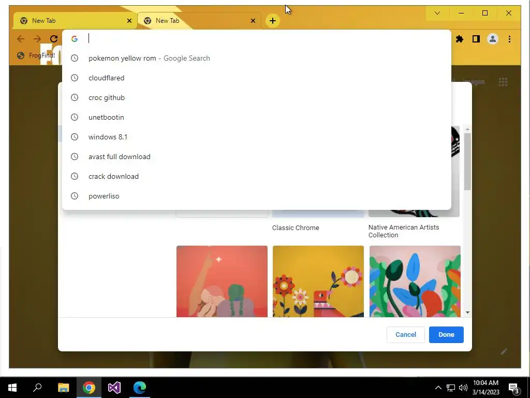Close the first New Tab

pos(129,21)
